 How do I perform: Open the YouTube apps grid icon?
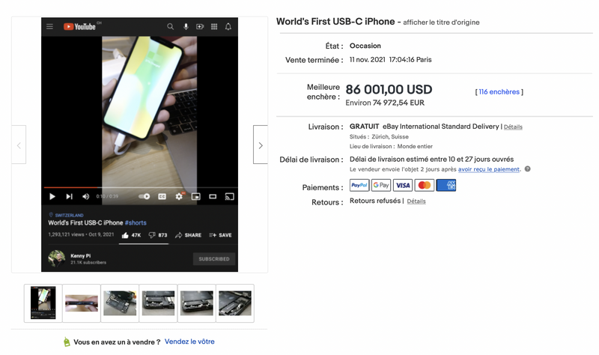[x=214, y=26]
